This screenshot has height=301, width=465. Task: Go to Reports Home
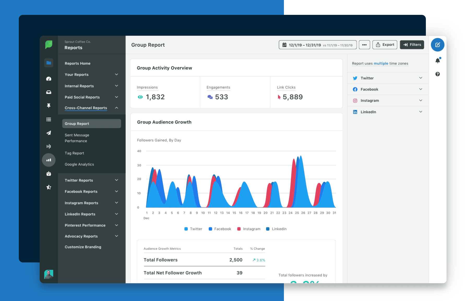(x=77, y=63)
